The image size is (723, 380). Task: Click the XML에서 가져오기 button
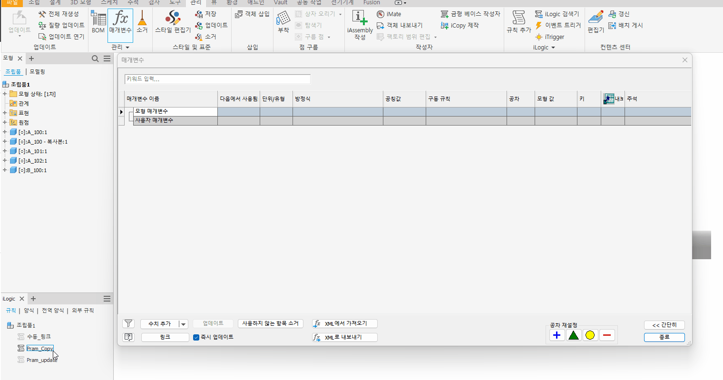[345, 324]
